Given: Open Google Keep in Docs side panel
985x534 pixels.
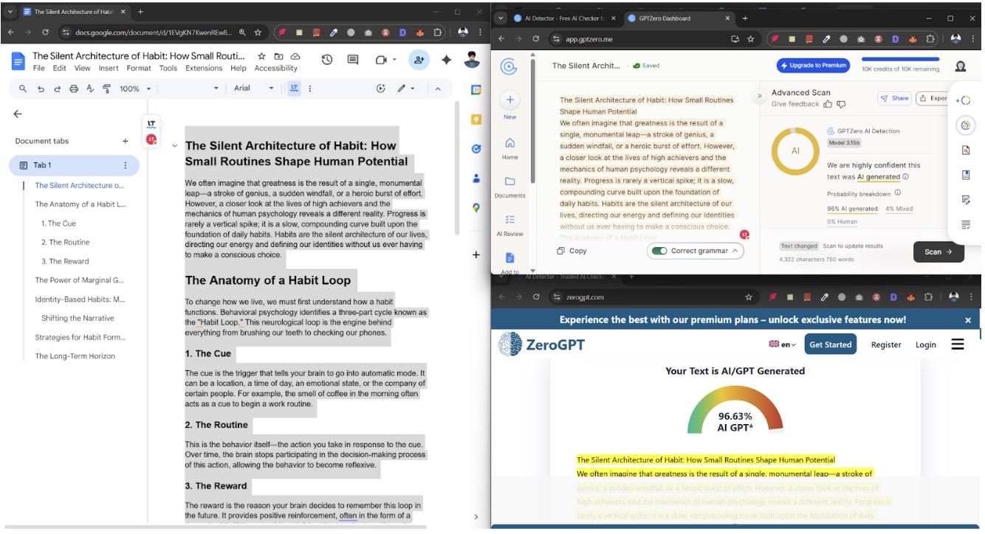Looking at the screenshot, I should [x=476, y=119].
